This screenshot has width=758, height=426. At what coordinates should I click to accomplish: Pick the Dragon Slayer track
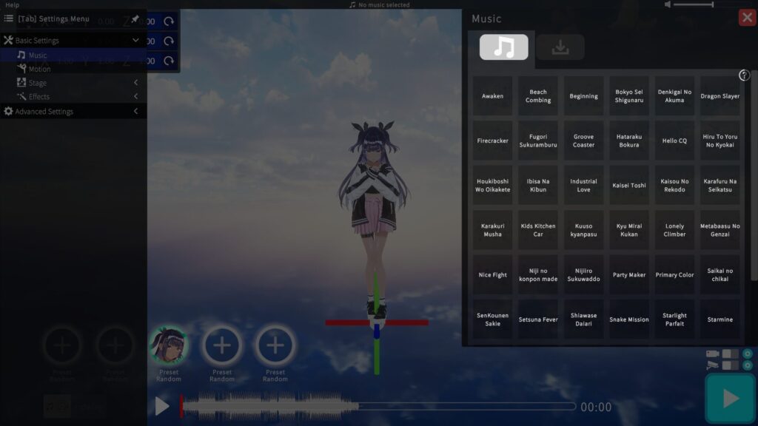720,95
